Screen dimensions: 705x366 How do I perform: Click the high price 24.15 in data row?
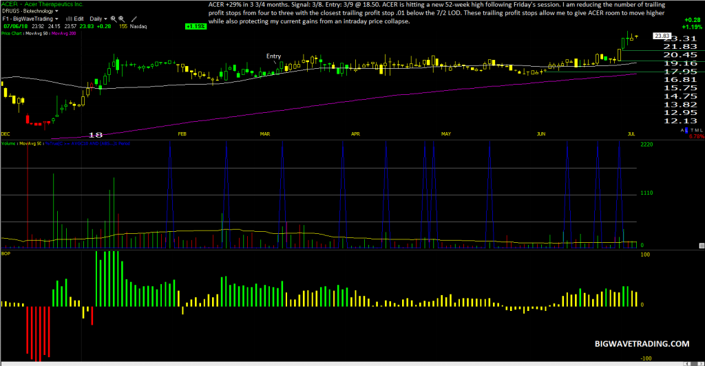click(54, 27)
